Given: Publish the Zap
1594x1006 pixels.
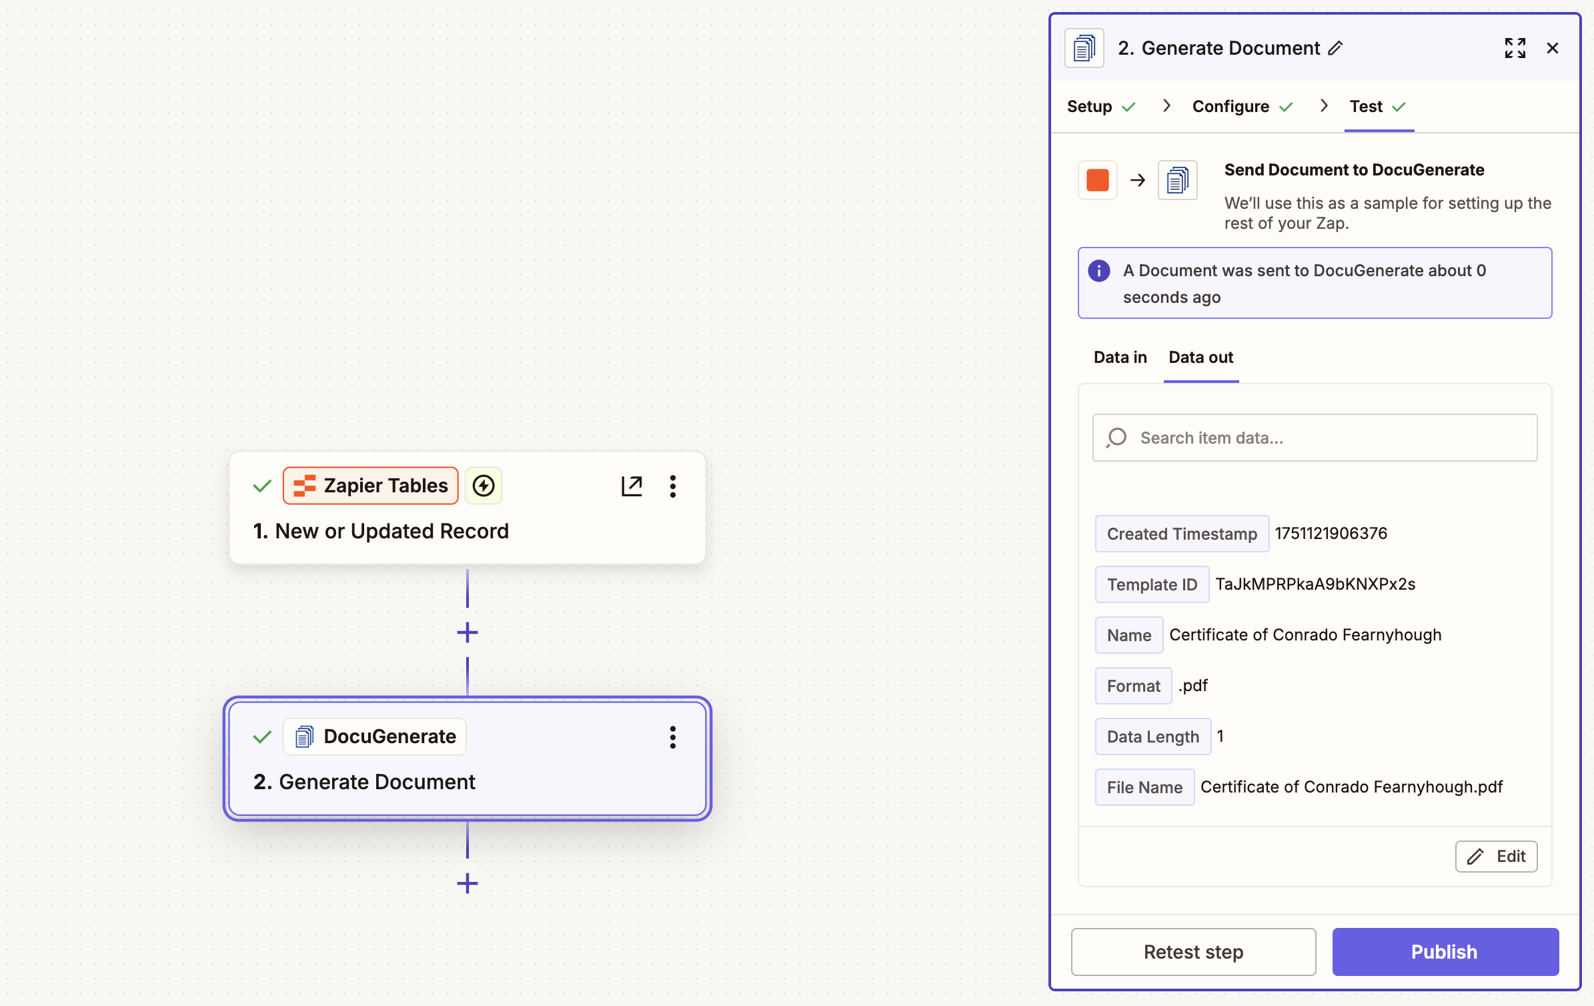Looking at the screenshot, I should [1445, 952].
